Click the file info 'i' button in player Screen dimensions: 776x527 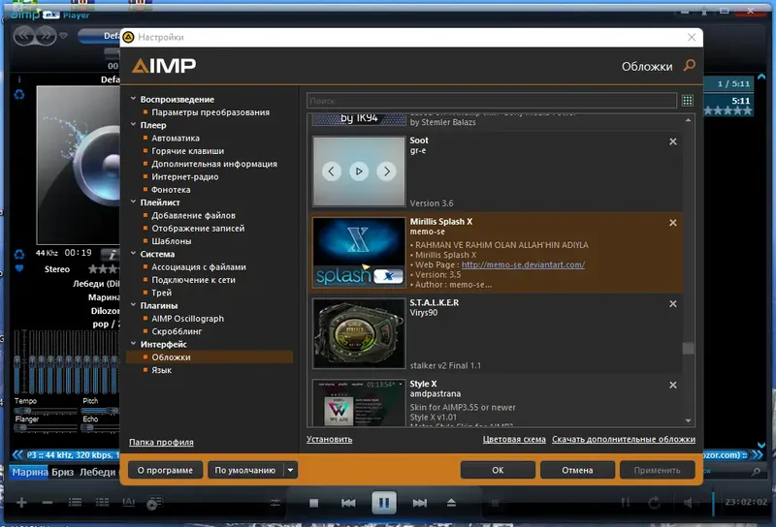[112, 255]
